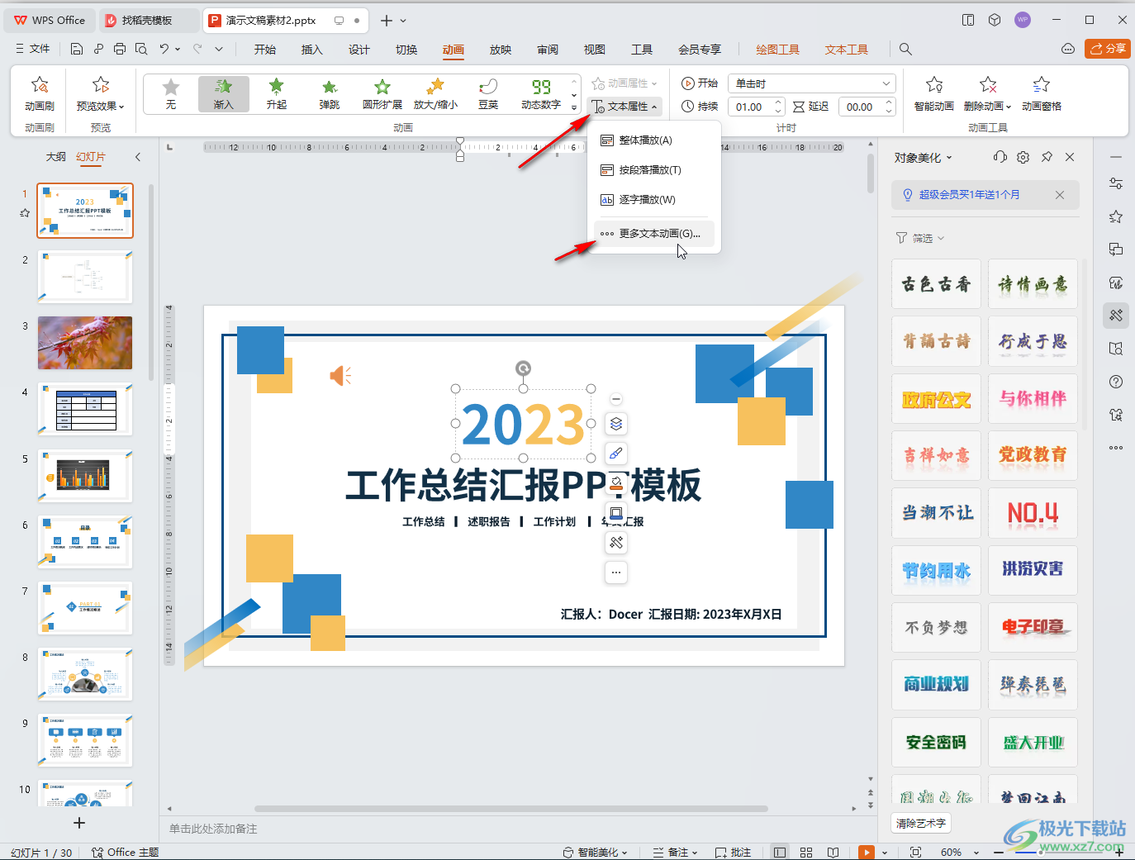Open the Transitions ribbon tab
The height and width of the screenshot is (860, 1135).
tap(406, 50)
